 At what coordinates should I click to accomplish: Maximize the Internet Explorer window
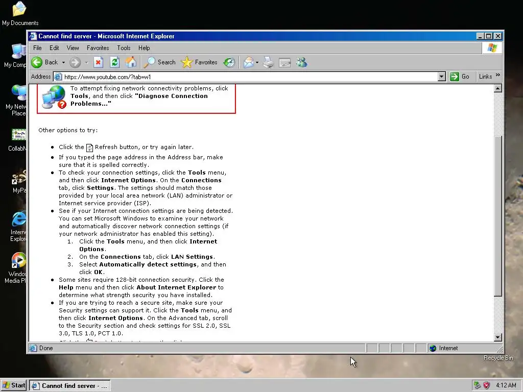coord(489,36)
